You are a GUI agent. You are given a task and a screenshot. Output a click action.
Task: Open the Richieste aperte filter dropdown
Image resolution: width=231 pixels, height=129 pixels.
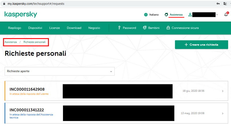pyautogui.click(x=59, y=71)
